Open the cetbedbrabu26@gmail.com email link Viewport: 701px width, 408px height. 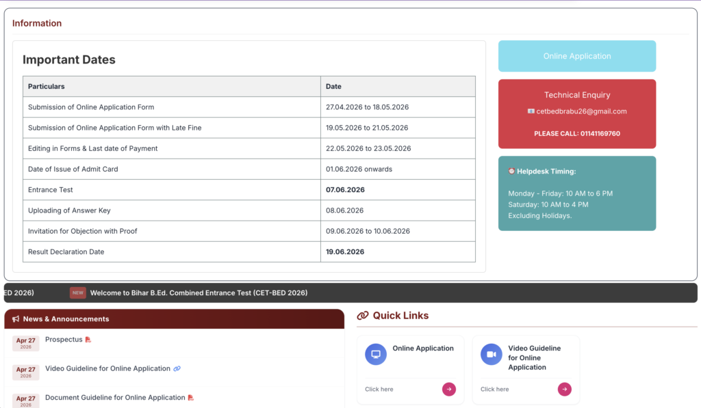(582, 111)
